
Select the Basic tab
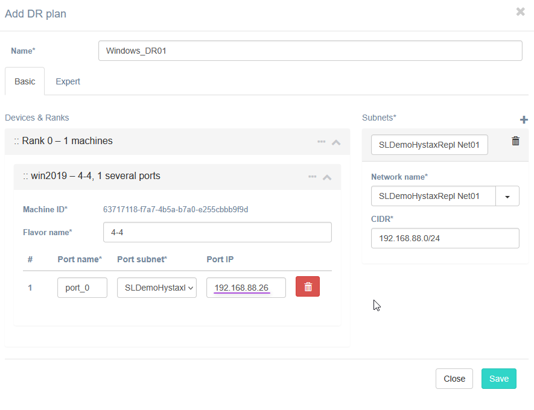pyautogui.click(x=25, y=81)
